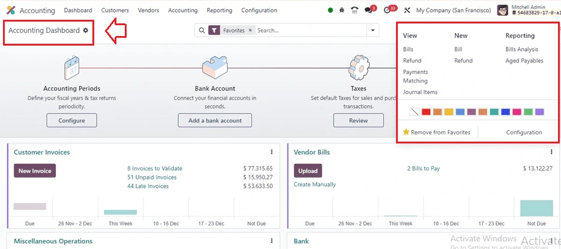The image size is (561, 249).
Task: Choose the yellow color swatch
Action: click(x=449, y=112)
